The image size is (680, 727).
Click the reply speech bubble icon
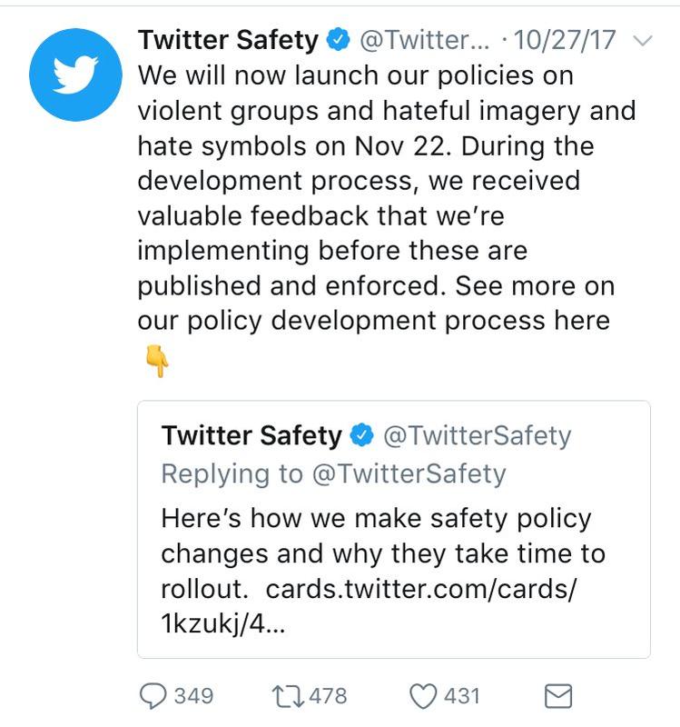click(153, 696)
